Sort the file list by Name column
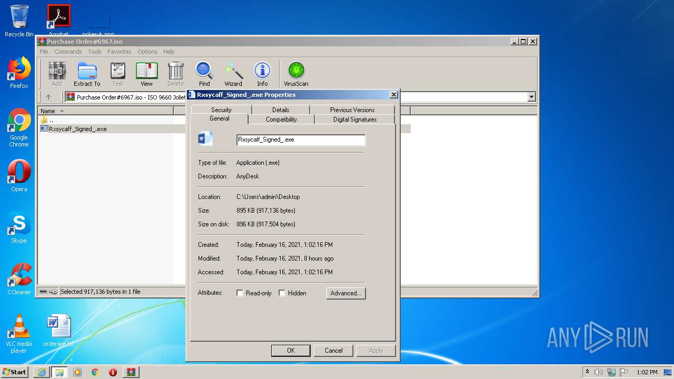This screenshot has width=674, height=379. tap(106, 111)
